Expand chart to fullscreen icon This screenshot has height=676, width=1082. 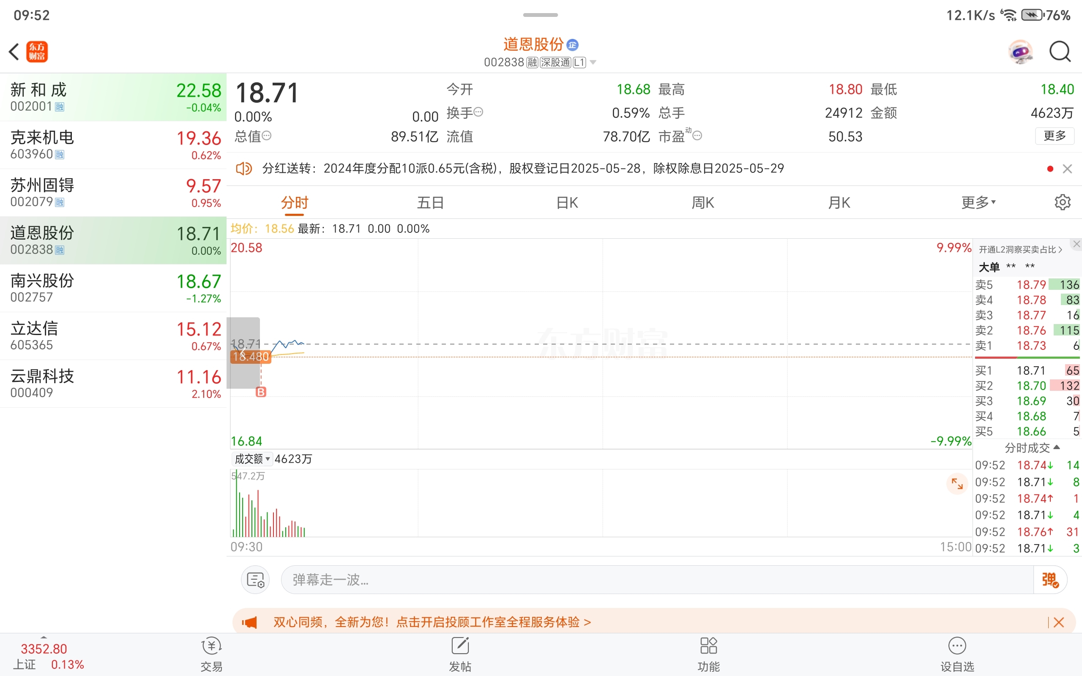[x=957, y=483]
